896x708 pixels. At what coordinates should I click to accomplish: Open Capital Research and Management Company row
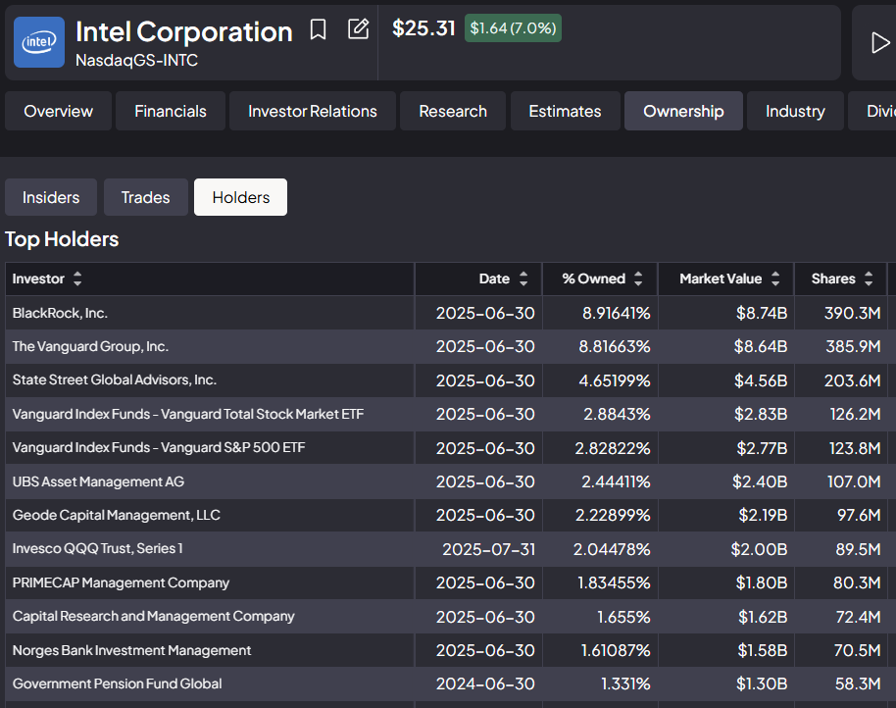pyautogui.click(x=446, y=616)
